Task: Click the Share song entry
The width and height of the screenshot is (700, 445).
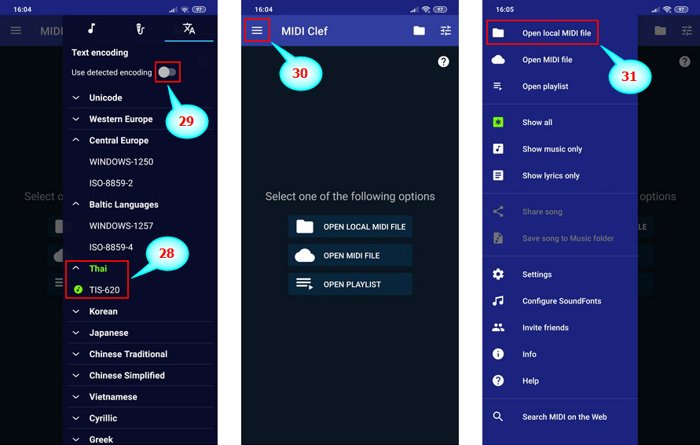Action: 560,211
